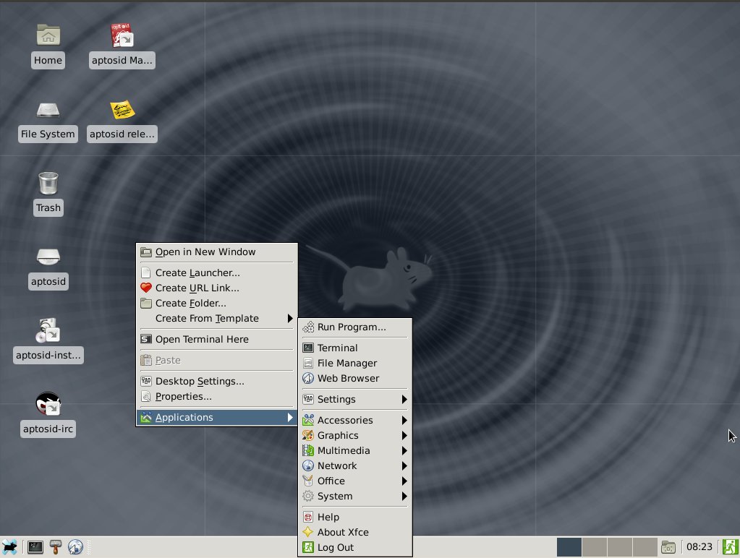Screen dimensions: 740x558
Task: Open File Manager from the submenu
Action: point(355,363)
